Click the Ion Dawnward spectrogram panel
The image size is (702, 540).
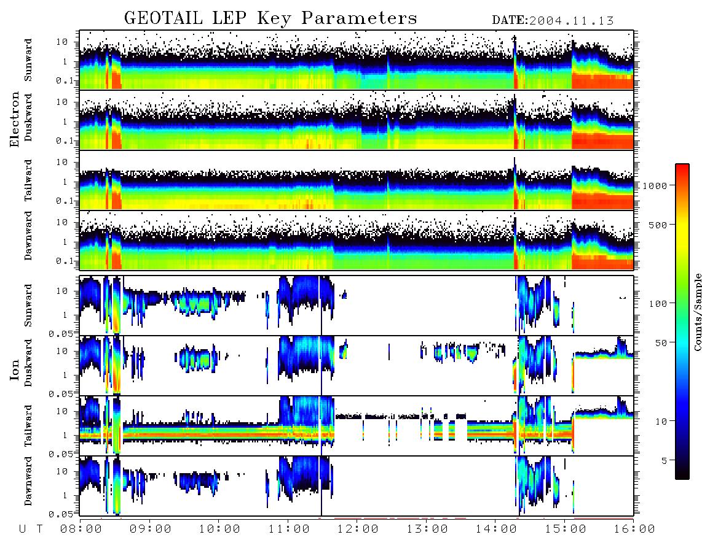pyautogui.click(x=357, y=486)
